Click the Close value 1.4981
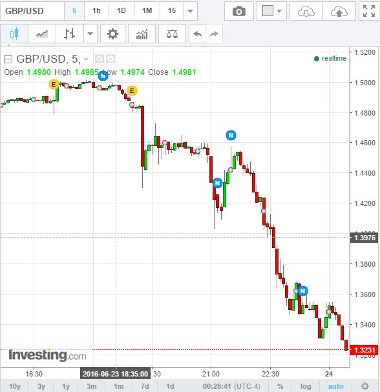This screenshot has width=380, height=392. (x=184, y=72)
